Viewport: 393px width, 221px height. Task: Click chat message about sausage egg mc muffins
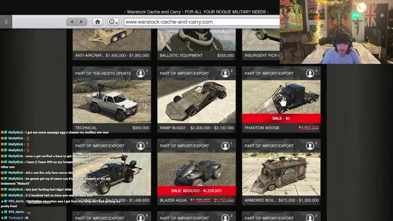tap(67, 132)
